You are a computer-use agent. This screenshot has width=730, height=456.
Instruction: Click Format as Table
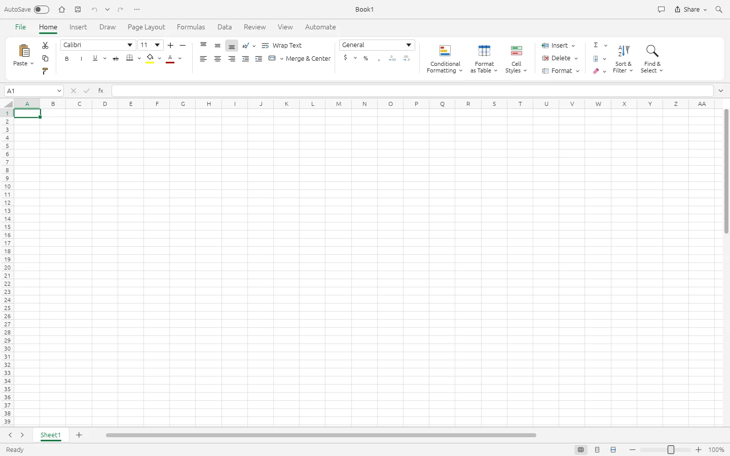point(484,59)
